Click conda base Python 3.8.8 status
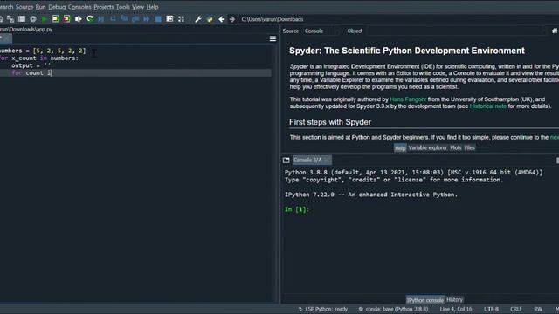The height and width of the screenshot is (314, 559). [393, 309]
